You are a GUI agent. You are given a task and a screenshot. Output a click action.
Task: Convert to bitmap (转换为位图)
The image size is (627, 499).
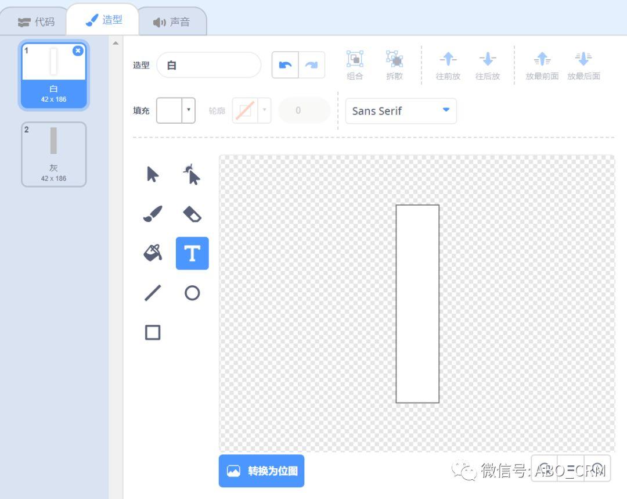pos(261,471)
